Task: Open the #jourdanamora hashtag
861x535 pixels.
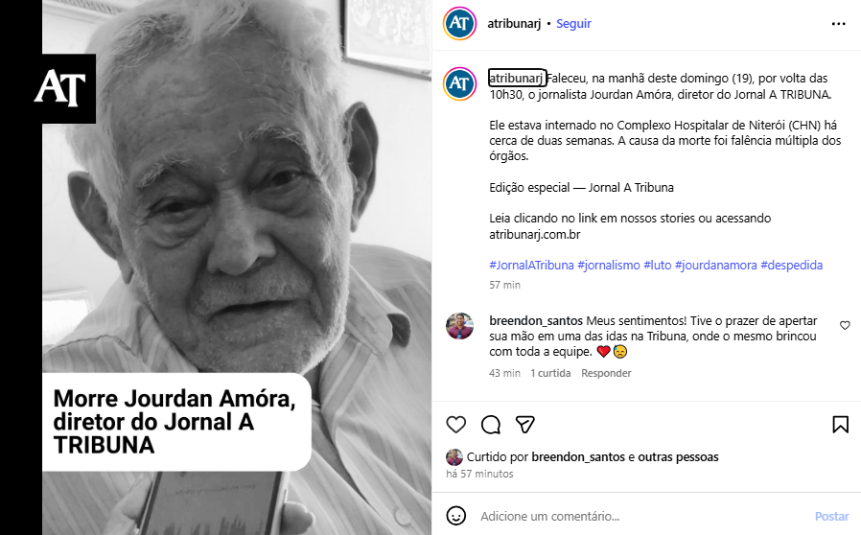Action: point(715,266)
